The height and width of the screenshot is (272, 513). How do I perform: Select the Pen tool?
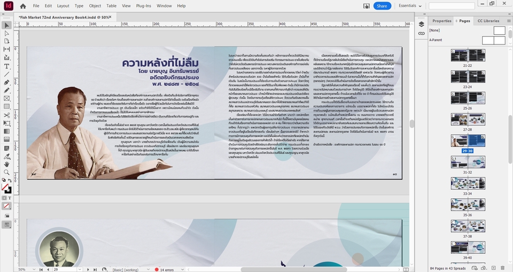coord(7,82)
